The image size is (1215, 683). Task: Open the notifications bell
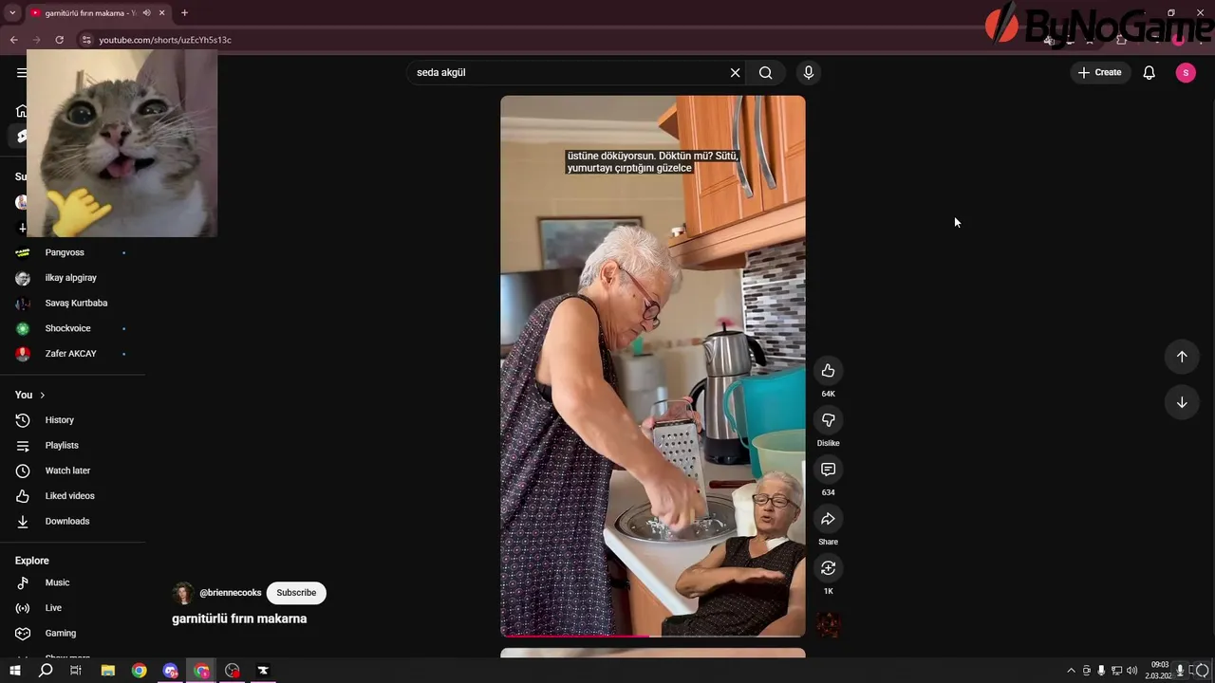coord(1150,72)
